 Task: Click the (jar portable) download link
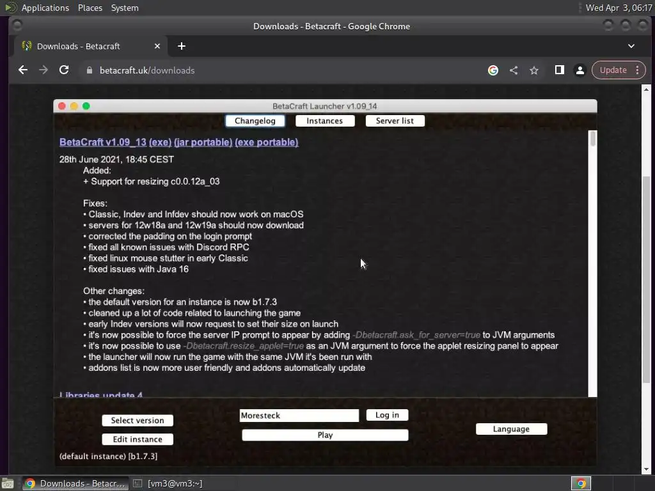tap(203, 142)
